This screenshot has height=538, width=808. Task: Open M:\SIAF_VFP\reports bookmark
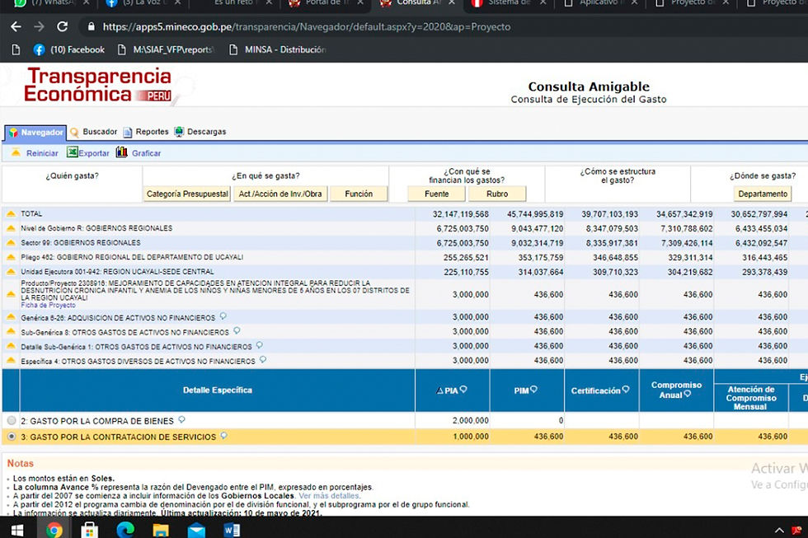click(x=166, y=50)
